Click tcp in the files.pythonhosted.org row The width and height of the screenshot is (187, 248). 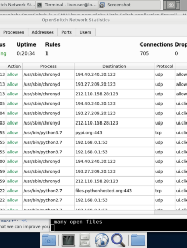coord(158,191)
